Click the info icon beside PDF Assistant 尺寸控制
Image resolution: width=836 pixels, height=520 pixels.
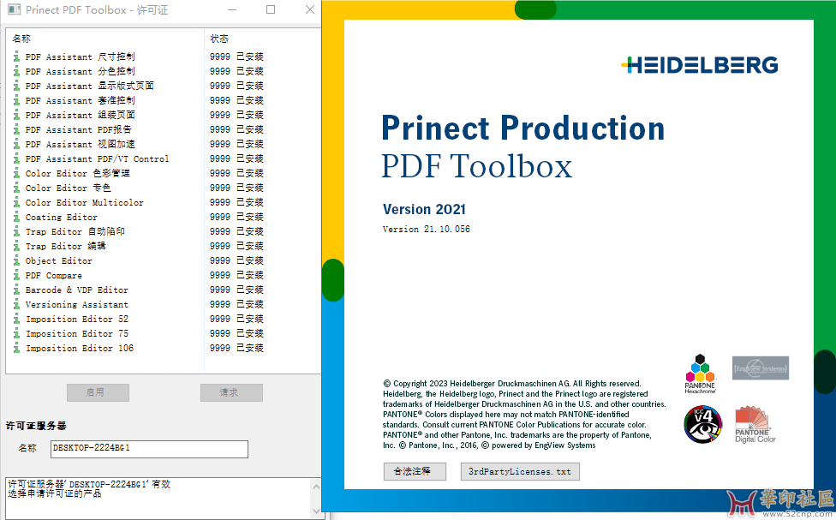coord(16,57)
